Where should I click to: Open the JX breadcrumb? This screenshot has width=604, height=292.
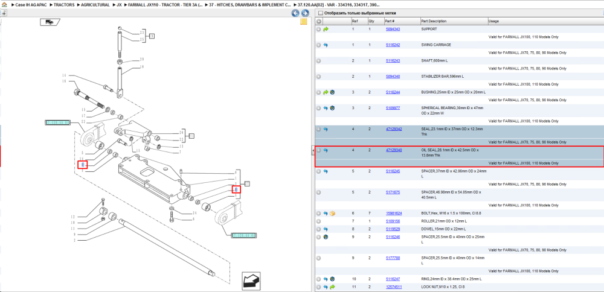pyautogui.click(x=119, y=5)
